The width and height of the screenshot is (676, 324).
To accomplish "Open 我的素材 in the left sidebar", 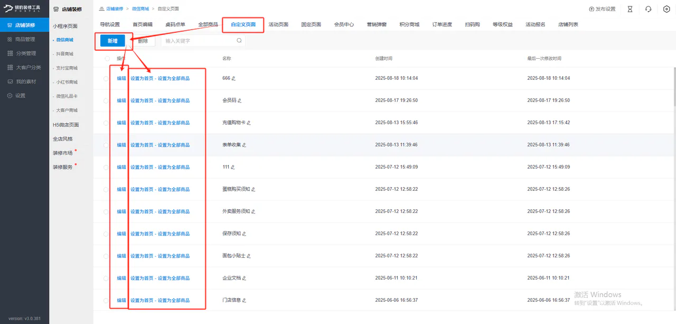I will coord(25,81).
